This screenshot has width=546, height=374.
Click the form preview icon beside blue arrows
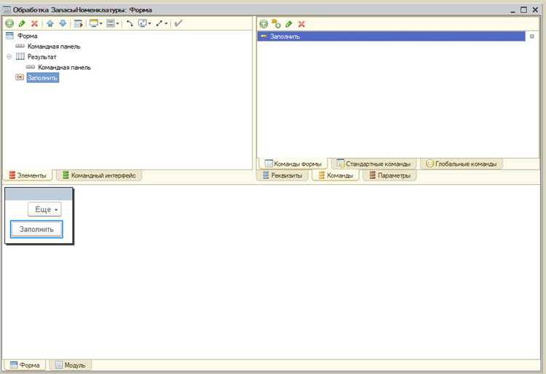79,24
